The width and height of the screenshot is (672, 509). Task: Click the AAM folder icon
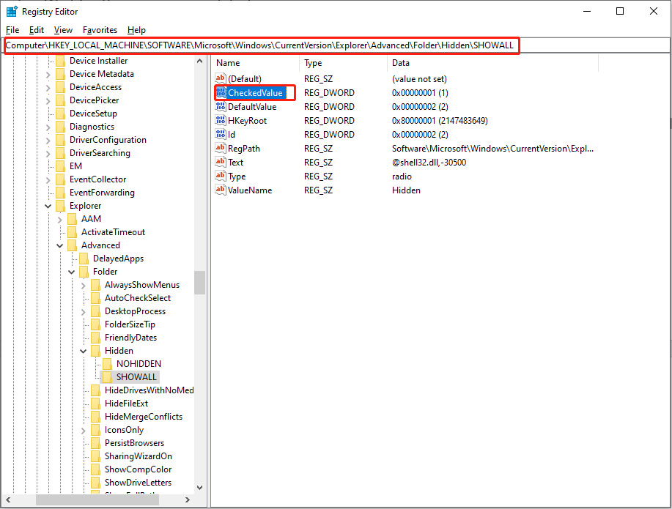coord(72,218)
